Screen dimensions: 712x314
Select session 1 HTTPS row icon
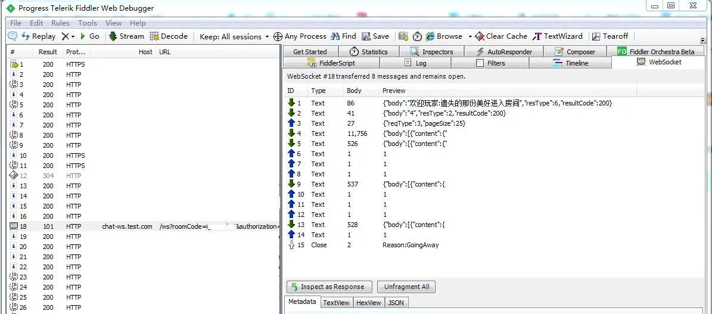point(14,64)
